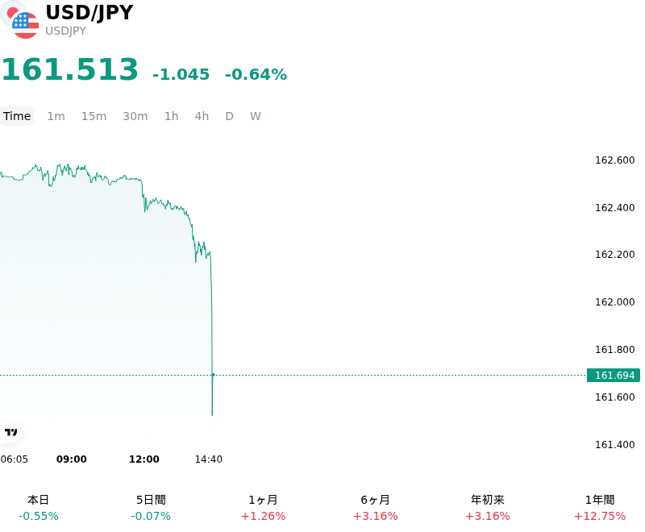Choose the 30m chart interval
The width and height of the screenshot is (645, 532).
135,116
